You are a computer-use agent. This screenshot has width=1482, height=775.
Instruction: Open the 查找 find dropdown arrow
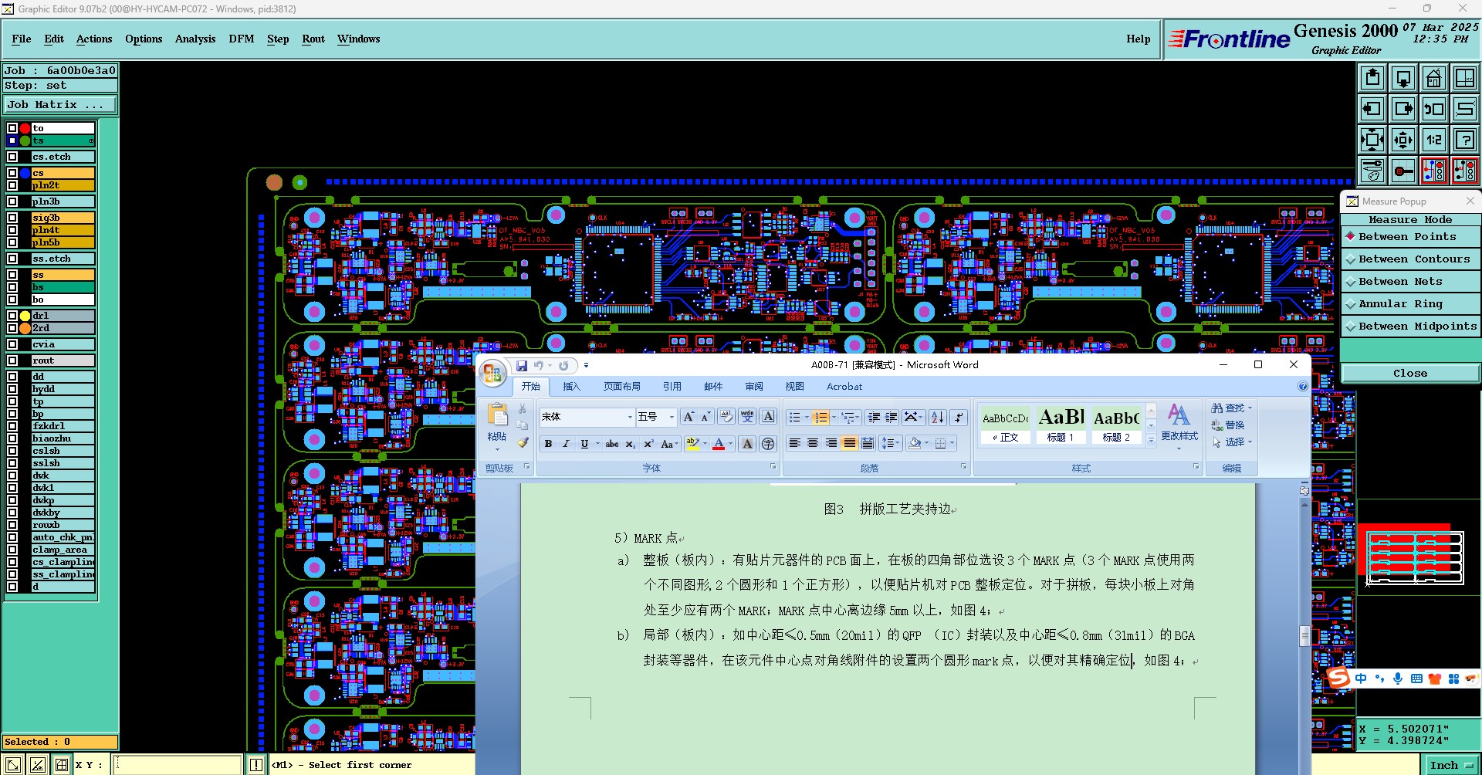pyautogui.click(x=1250, y=408)
